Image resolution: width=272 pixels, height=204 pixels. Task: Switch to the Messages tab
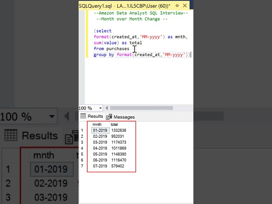pyautogui.click(x=120, y=117)
